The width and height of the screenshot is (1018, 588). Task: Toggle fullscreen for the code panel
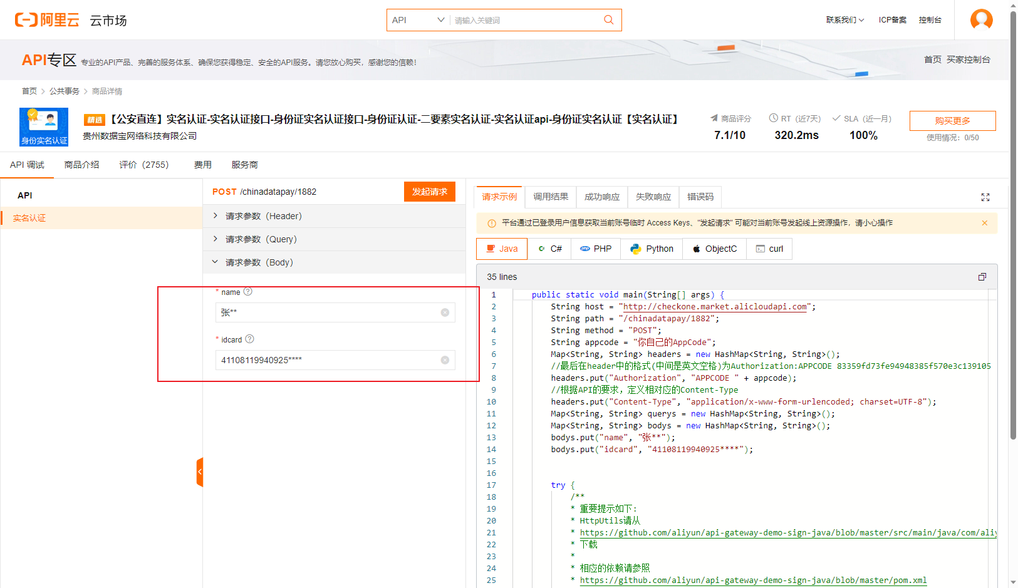[985, 197]
